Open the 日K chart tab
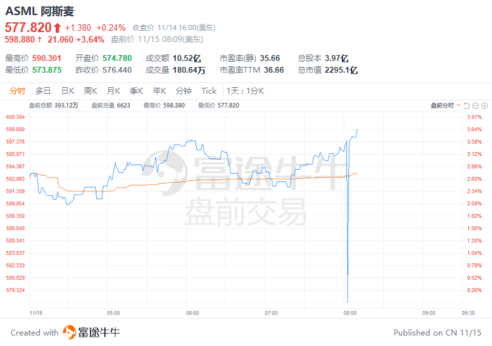The height and width of the screenshot is (346, 492). (x=68, y=91)
